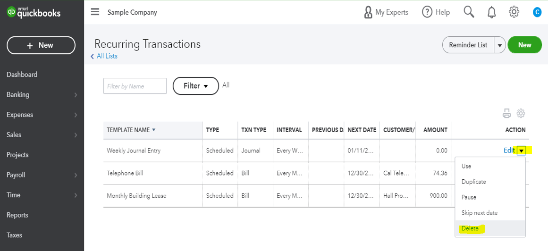Viewport: 548px width, 251px height.
Task: Expand the Reminder List dropdown arrow
Action: (x=500, y=45)
